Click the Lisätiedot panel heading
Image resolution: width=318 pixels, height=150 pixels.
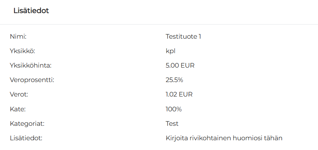pos(31,11)
